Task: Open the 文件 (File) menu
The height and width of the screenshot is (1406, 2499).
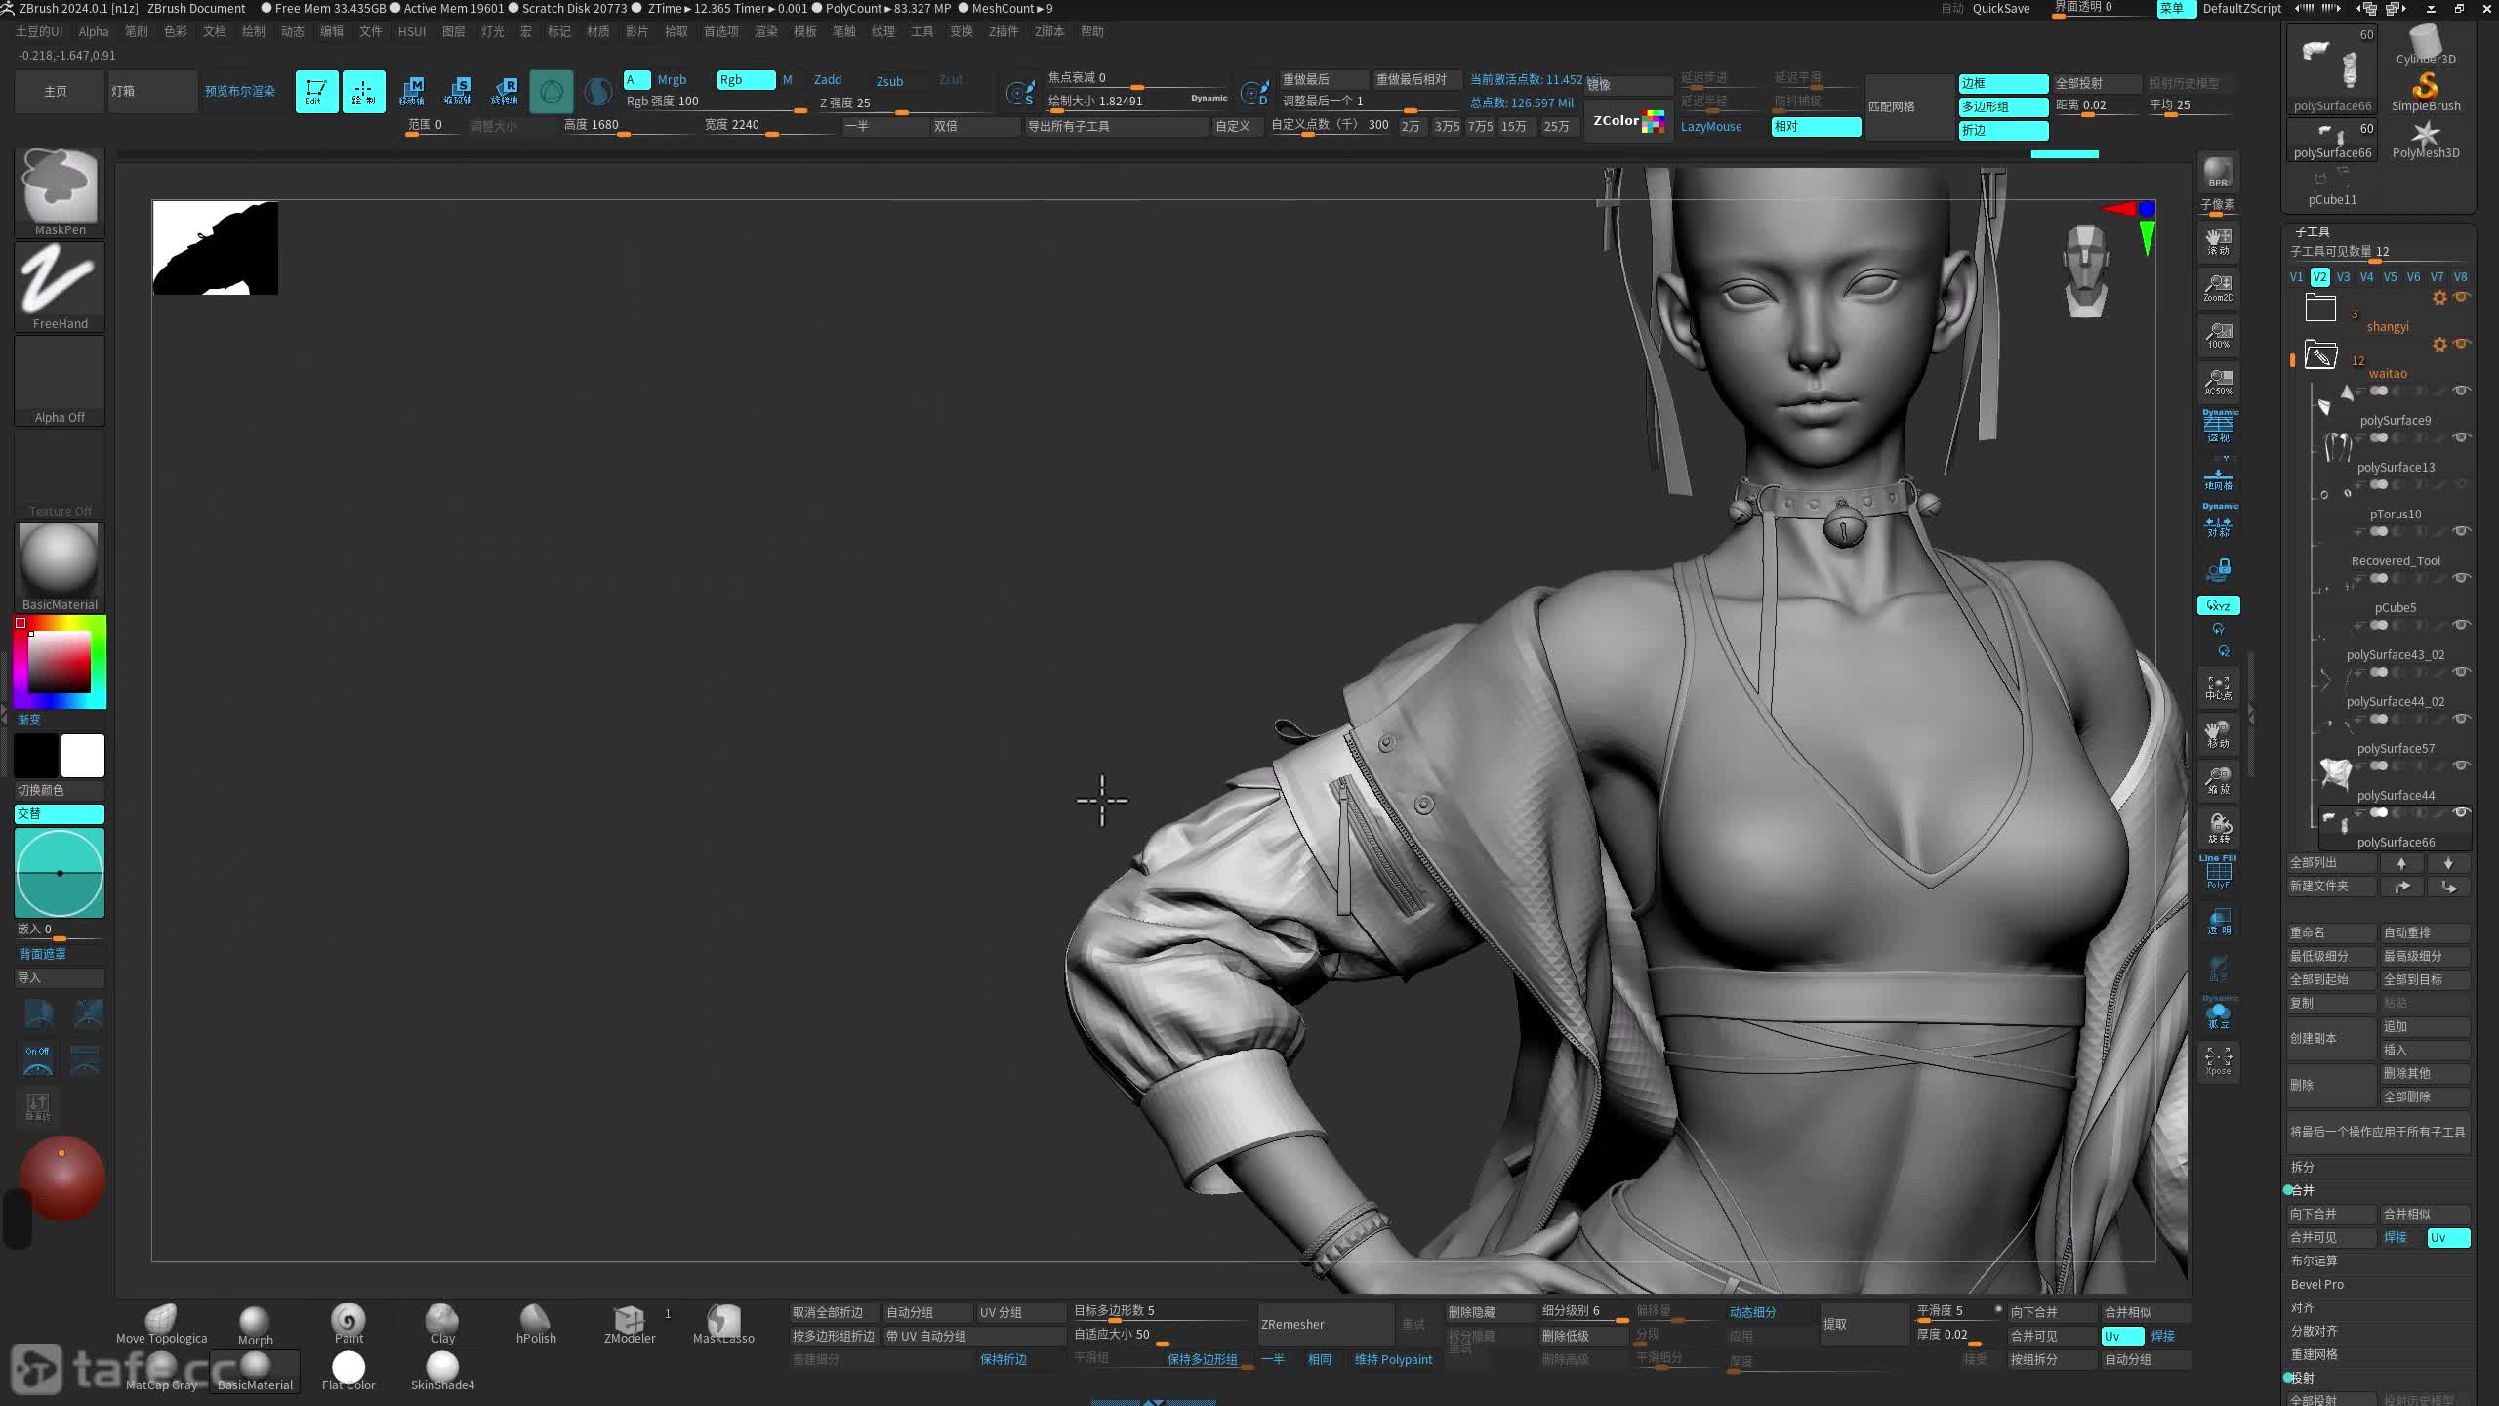Action: 370,32
